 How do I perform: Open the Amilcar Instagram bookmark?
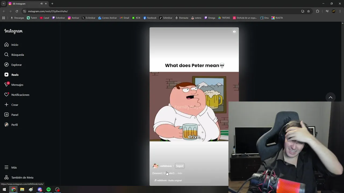click(73, 18)
